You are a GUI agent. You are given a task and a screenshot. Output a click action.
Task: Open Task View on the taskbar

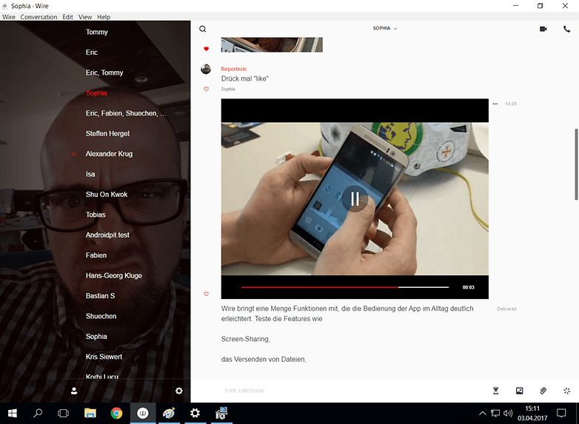[x=63, y=414]
